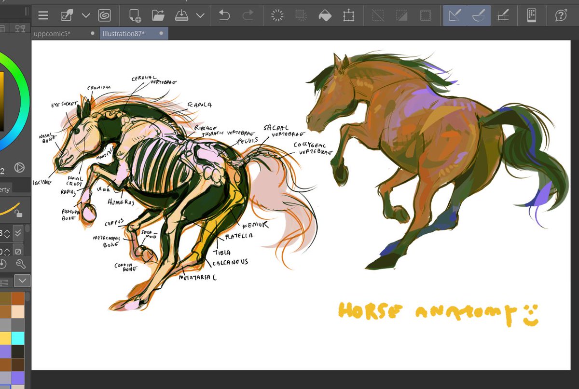This screenshot has width=579, height=389.
Task: Open the save options dropdown arrow
Action: click(200, 15)
